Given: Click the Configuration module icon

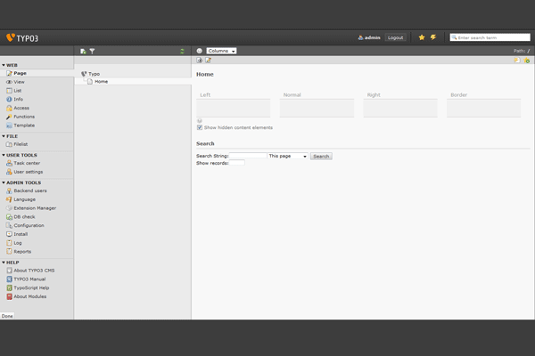Looking at the screenshot, I should point(9,225).
